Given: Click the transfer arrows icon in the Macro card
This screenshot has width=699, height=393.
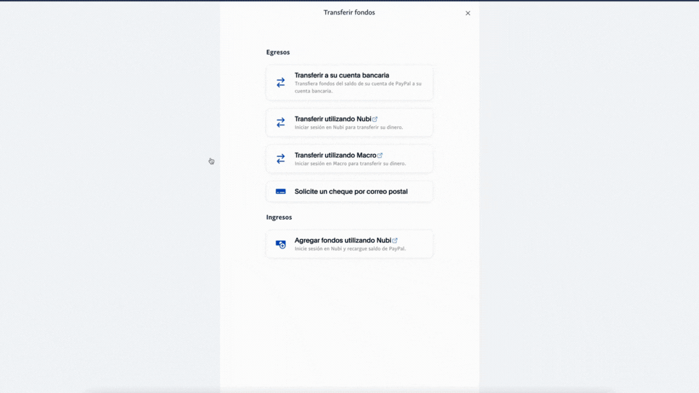Looking at the screenshot, I should click(280, 159).
